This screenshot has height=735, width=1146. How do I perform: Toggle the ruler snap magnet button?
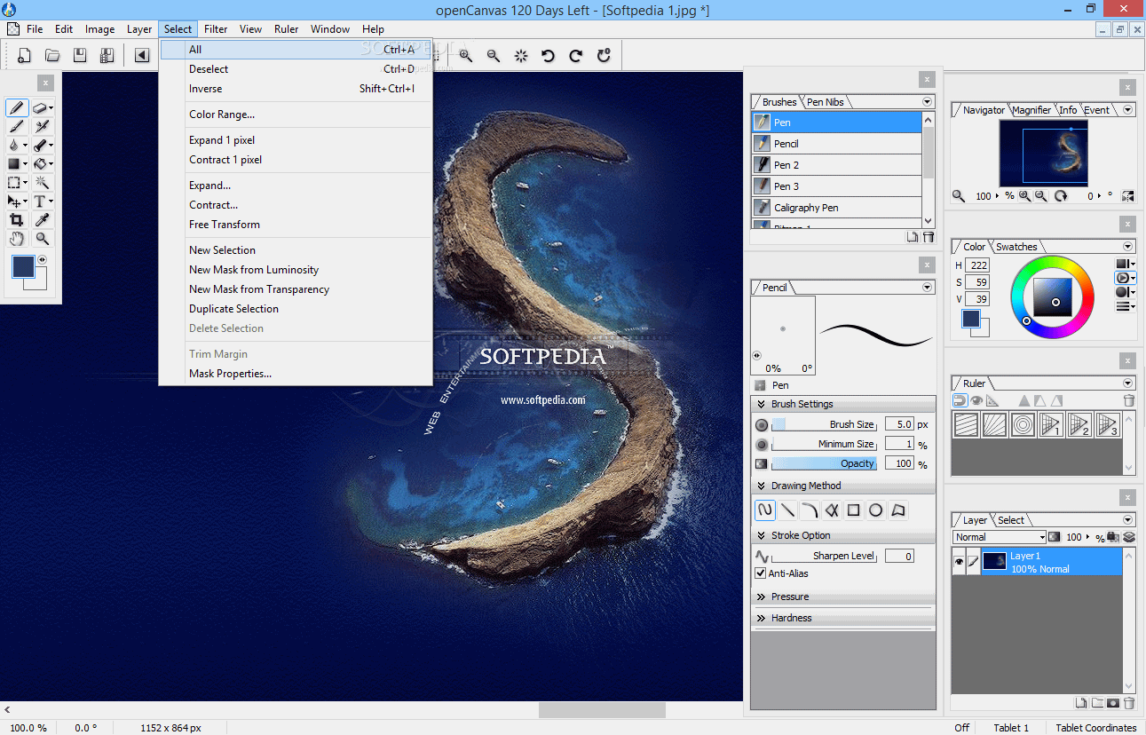[x=960, y=400]
